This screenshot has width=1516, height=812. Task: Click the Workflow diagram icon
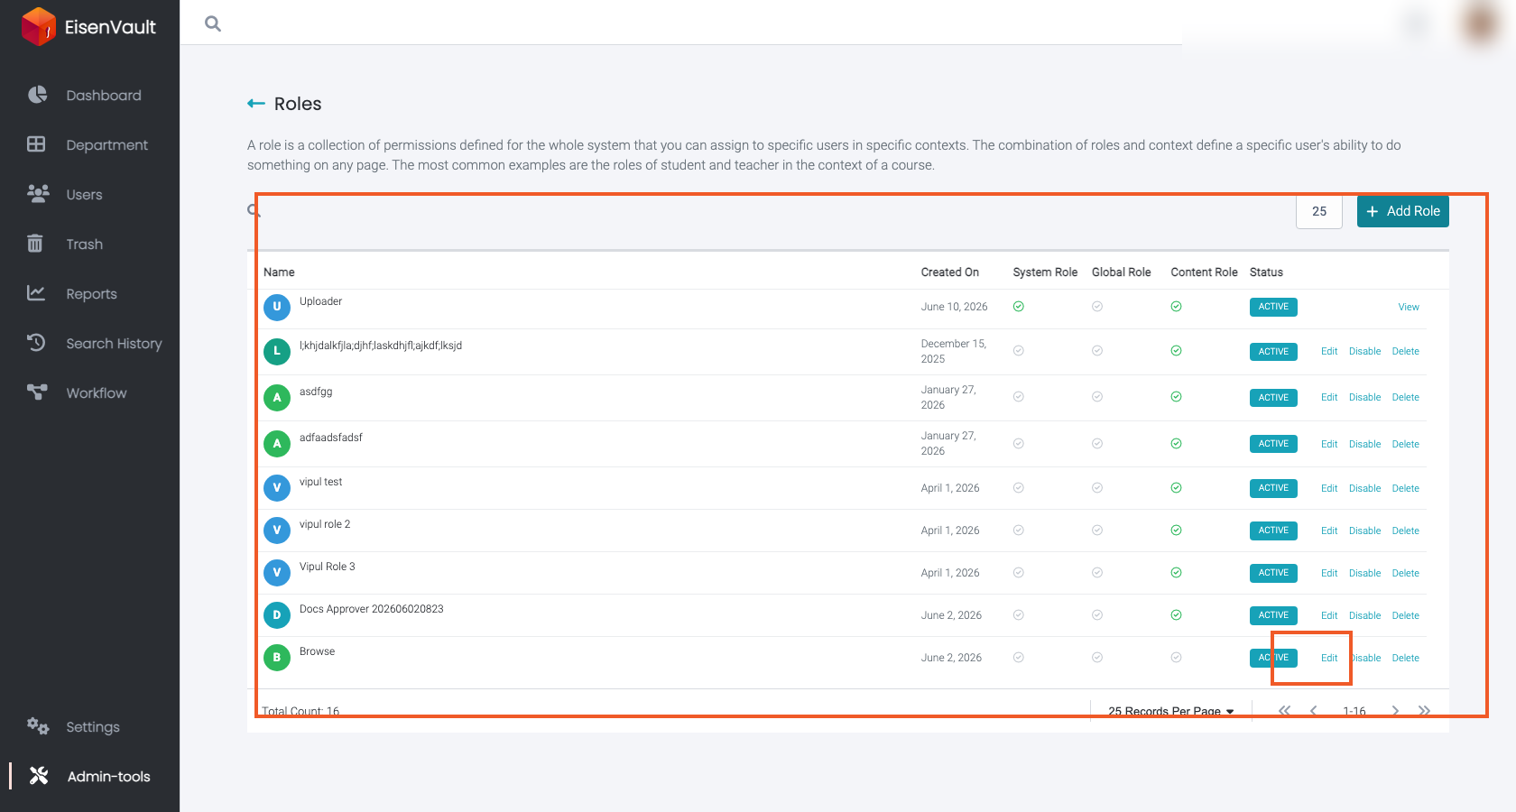[37, 392]
